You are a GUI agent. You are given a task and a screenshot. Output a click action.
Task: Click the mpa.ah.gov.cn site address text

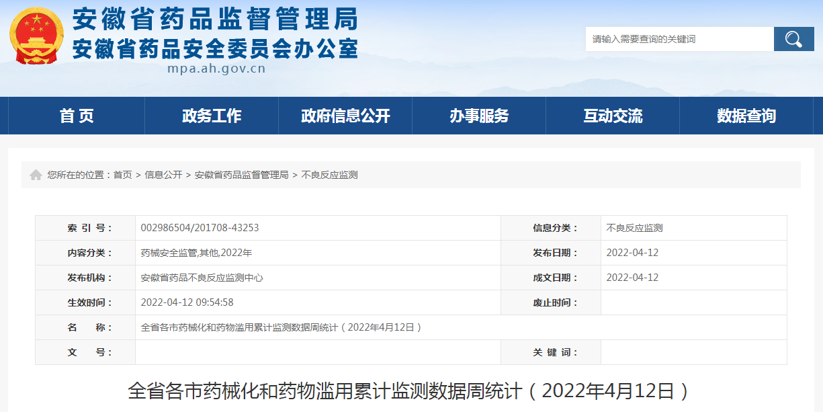[x=216, y=69]
